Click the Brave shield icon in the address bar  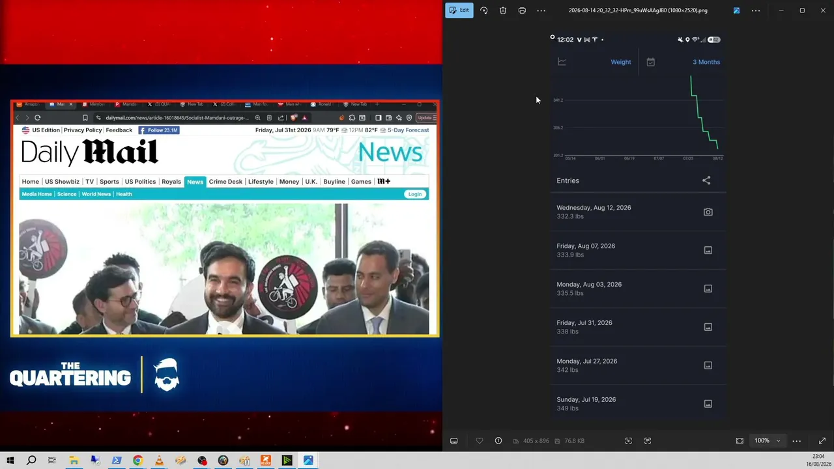[x=294, y=118]
